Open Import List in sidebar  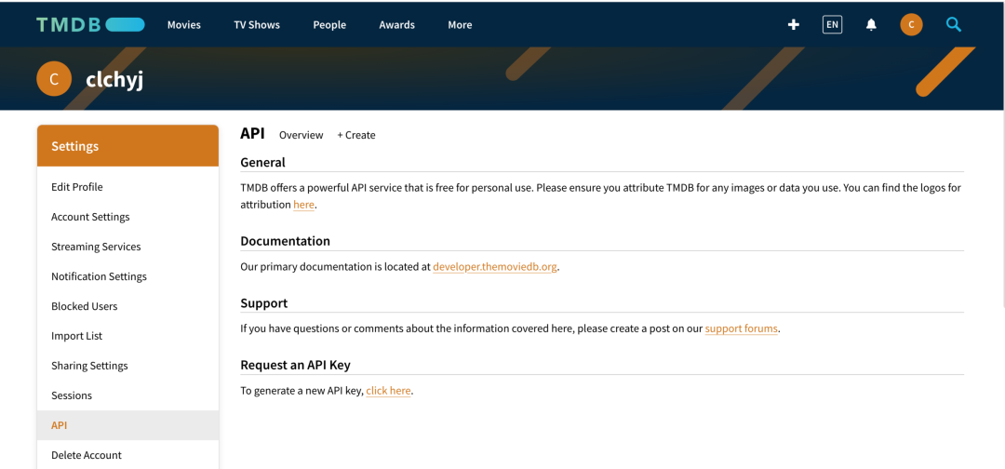tap(127, 336)
